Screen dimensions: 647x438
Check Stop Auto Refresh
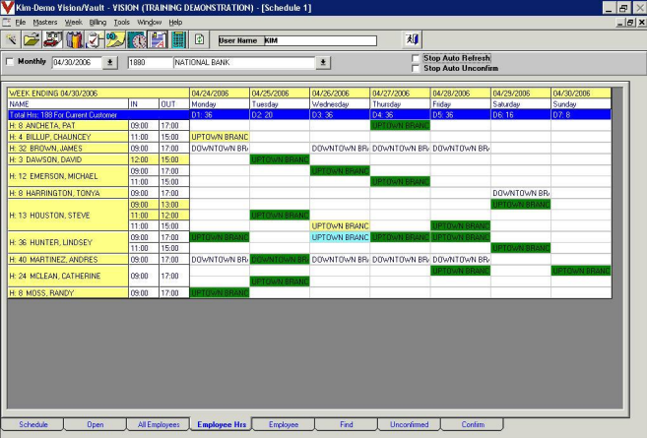click(416, 59)
